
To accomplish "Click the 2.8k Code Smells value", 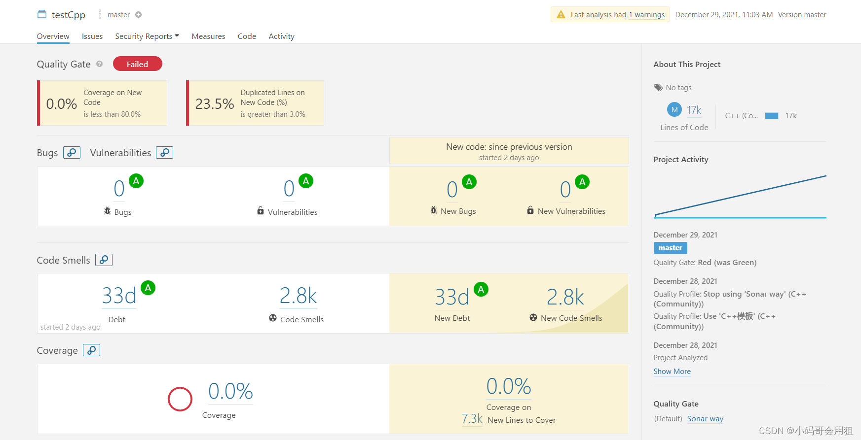I will [299, 296].
